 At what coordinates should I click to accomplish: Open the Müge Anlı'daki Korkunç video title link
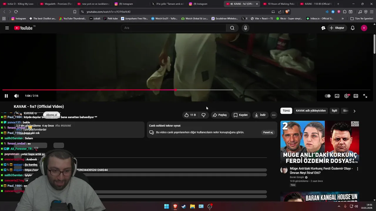(321, 171)
